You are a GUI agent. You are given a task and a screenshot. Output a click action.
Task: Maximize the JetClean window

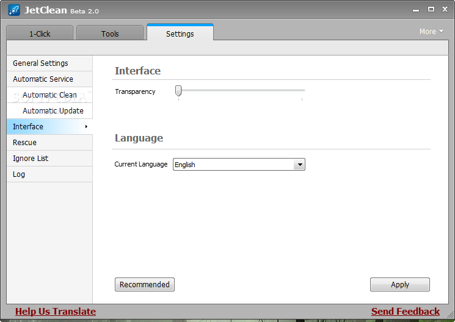431,9
